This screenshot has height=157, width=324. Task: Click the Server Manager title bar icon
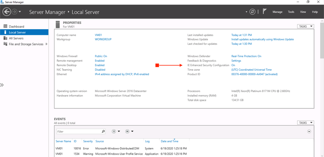2,2
